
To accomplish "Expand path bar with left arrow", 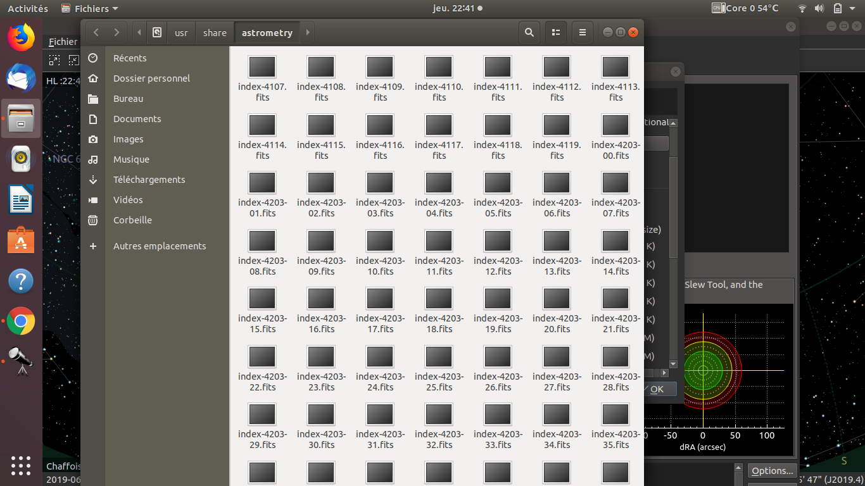I will click(139, 32).
